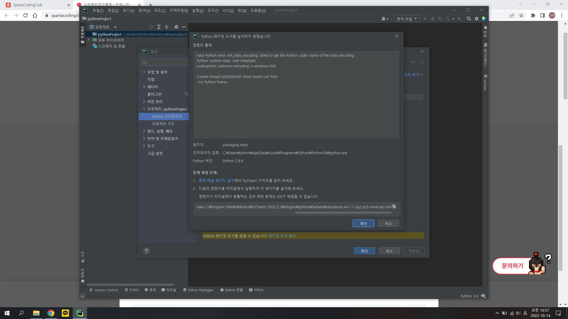Click 확인 in the packaging error dialog

pos(364,224)
